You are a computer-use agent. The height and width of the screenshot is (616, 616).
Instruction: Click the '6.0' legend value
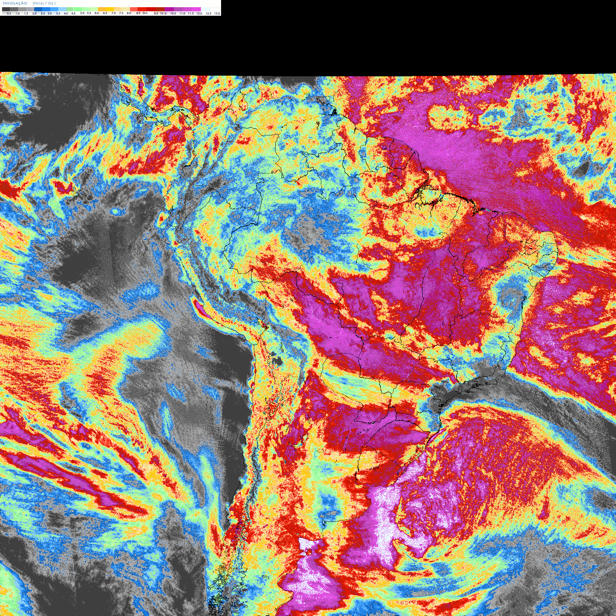[x=97, y=13]
